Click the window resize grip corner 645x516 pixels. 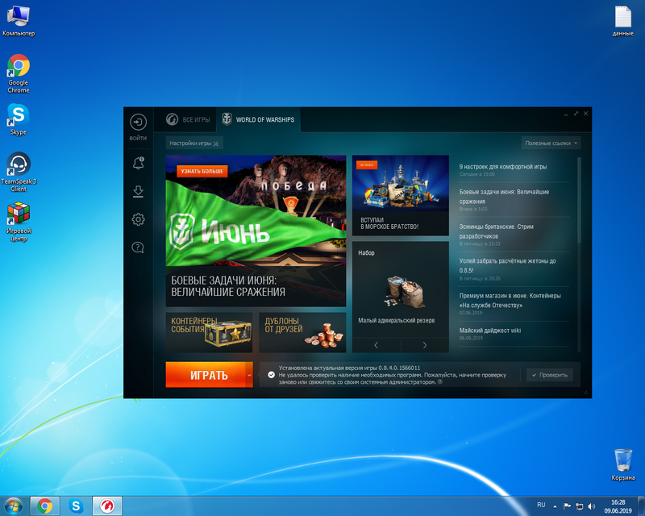click(585, 392)
